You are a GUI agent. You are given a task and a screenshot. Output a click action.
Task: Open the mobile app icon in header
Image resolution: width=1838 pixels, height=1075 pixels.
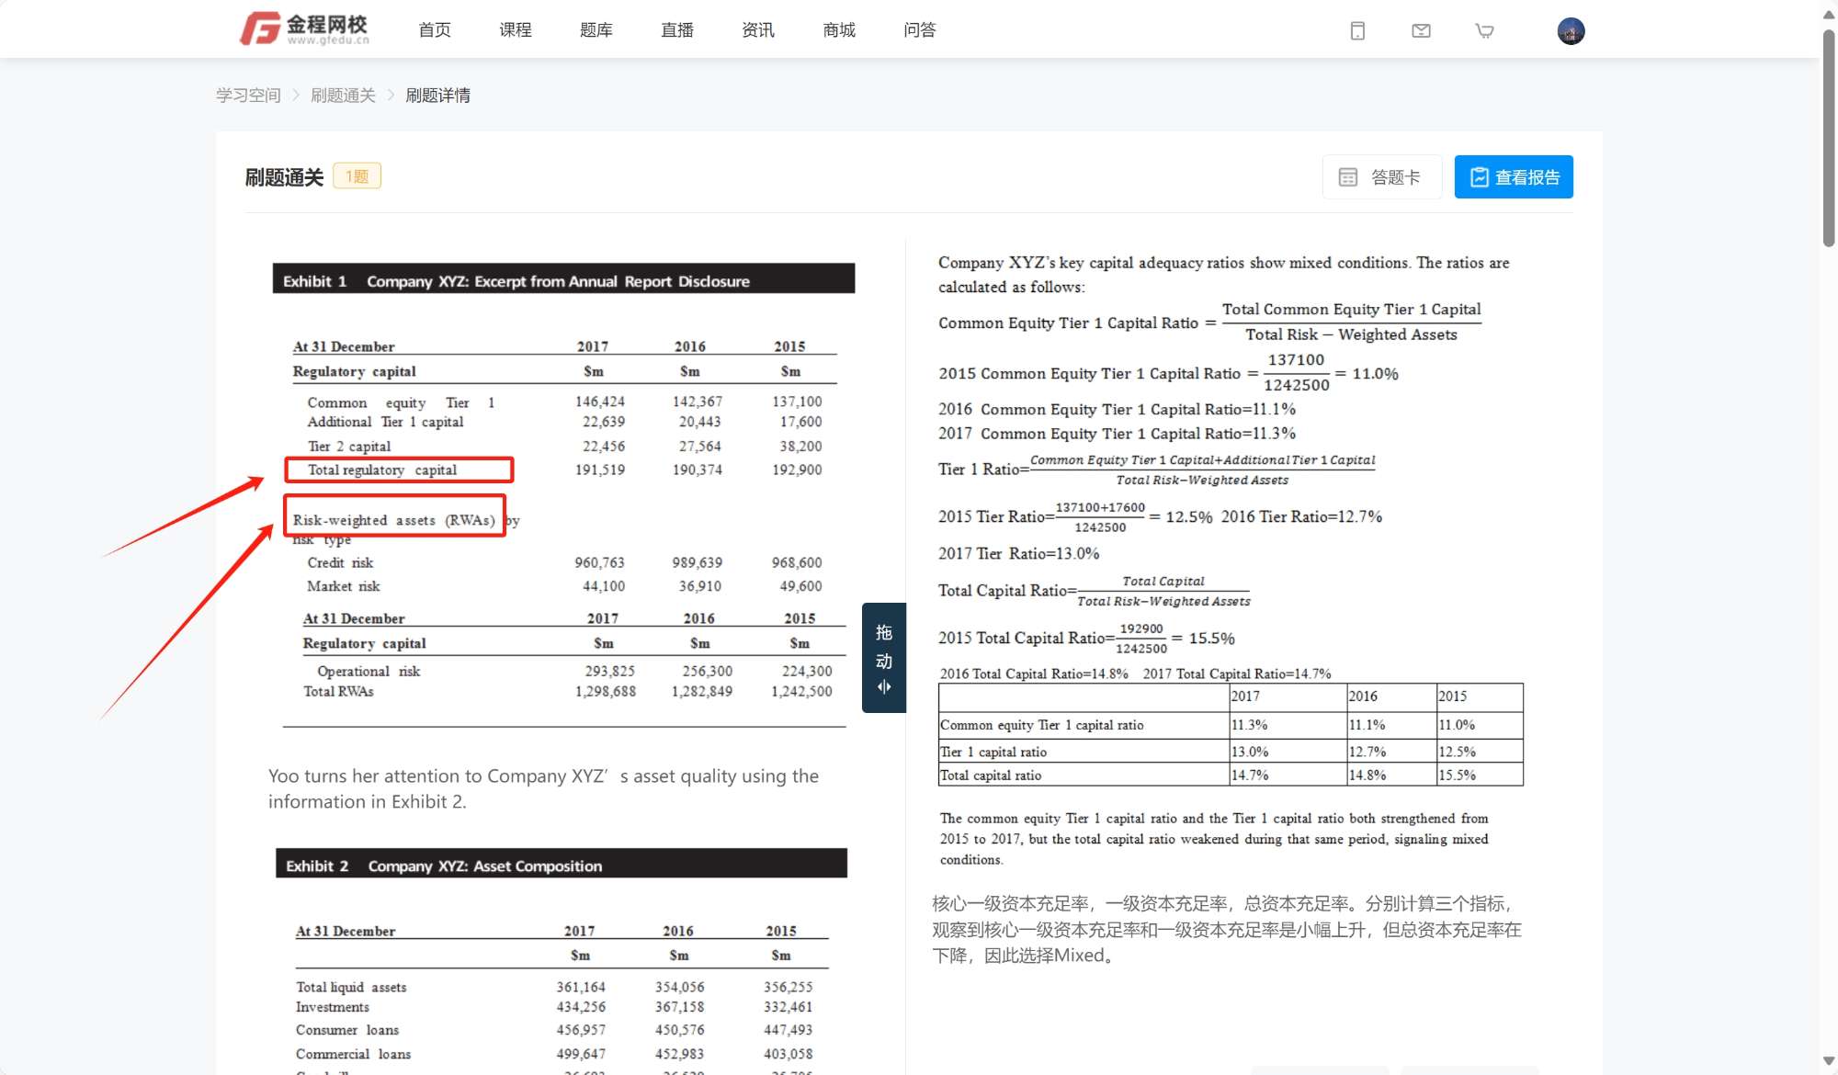[1357, 31]
